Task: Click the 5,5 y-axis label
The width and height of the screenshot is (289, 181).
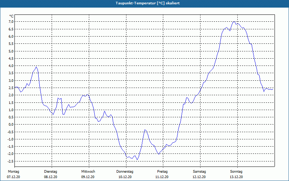Action: point(11,44)
